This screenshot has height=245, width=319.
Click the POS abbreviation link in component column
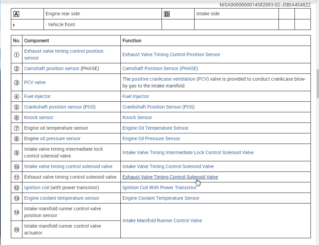tap(89, 107)
